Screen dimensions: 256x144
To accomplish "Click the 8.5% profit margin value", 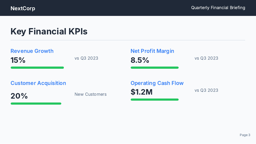I will pyautogui.click(x=140, y=60).
